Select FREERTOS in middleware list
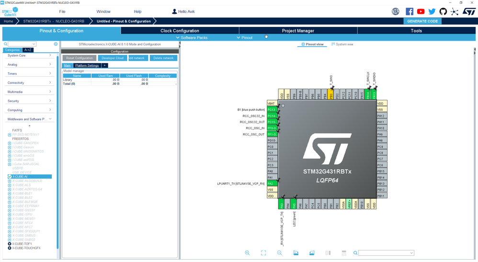Viewport: 478px width, 262px height. click(x=21, y=139)
